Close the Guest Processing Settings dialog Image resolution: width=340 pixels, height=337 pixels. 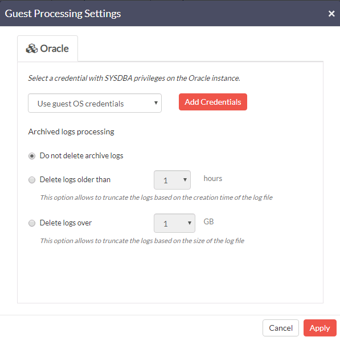click(331, 14)
